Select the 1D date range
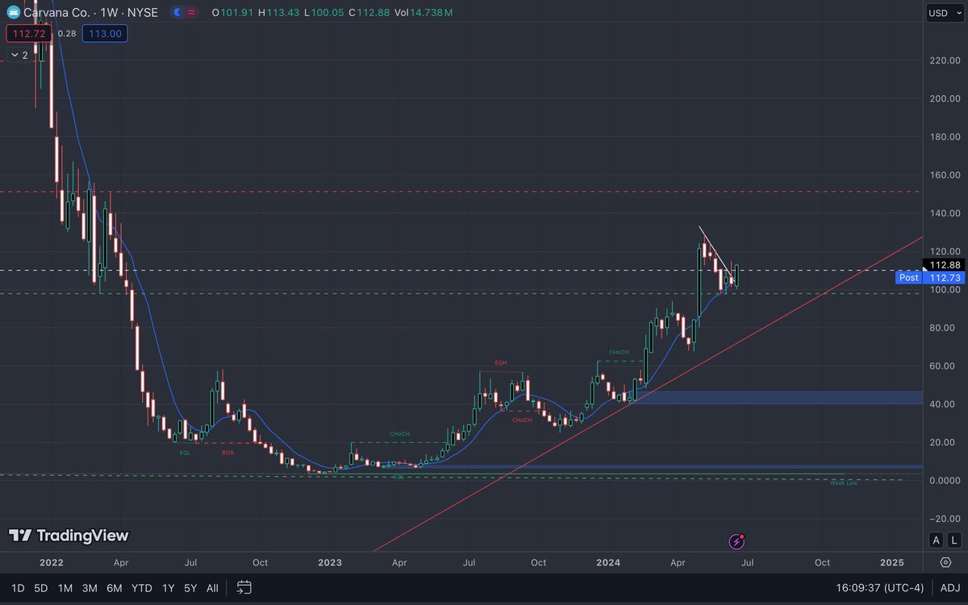Image resolution: width=968 pixels, height=605 pixels. (x=18, y=588)
